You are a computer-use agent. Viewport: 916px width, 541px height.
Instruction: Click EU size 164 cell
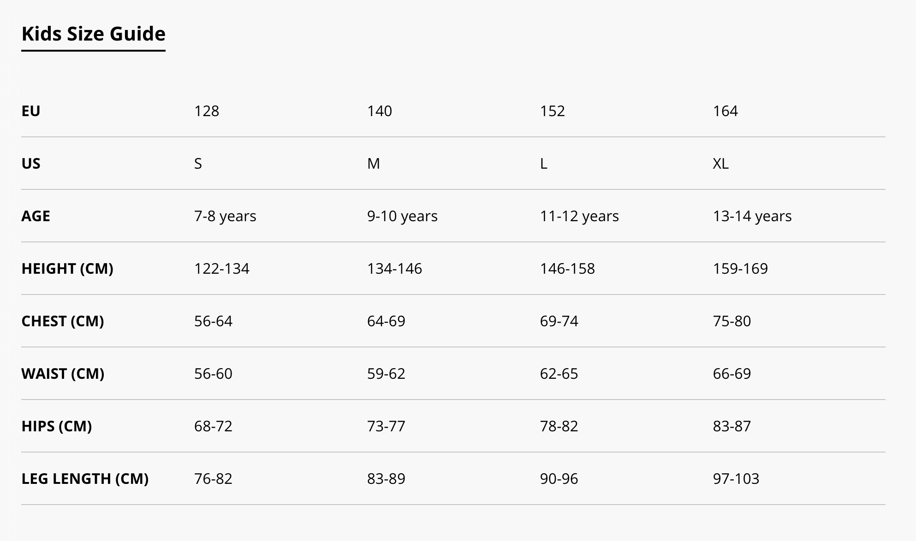(726, 111)
